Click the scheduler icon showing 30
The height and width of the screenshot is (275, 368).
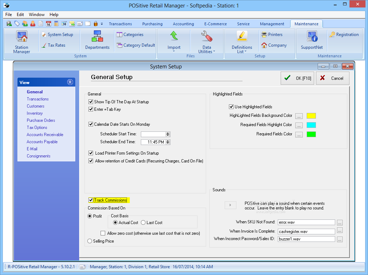(64, 24)
